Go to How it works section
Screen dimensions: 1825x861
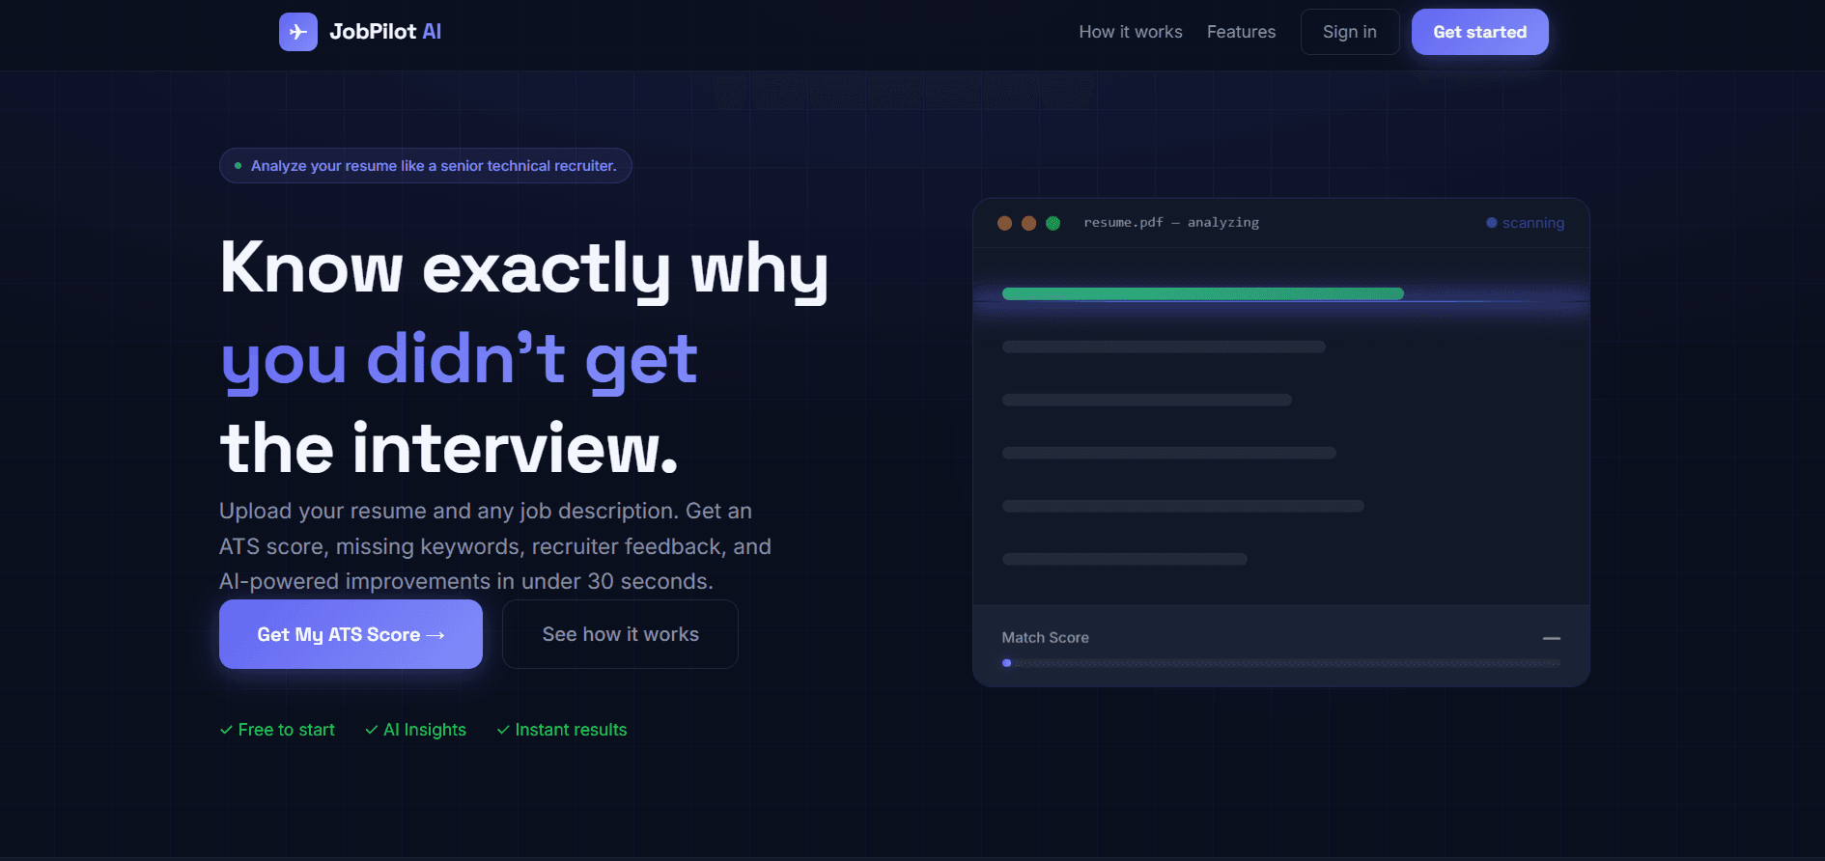(1131, 32)
